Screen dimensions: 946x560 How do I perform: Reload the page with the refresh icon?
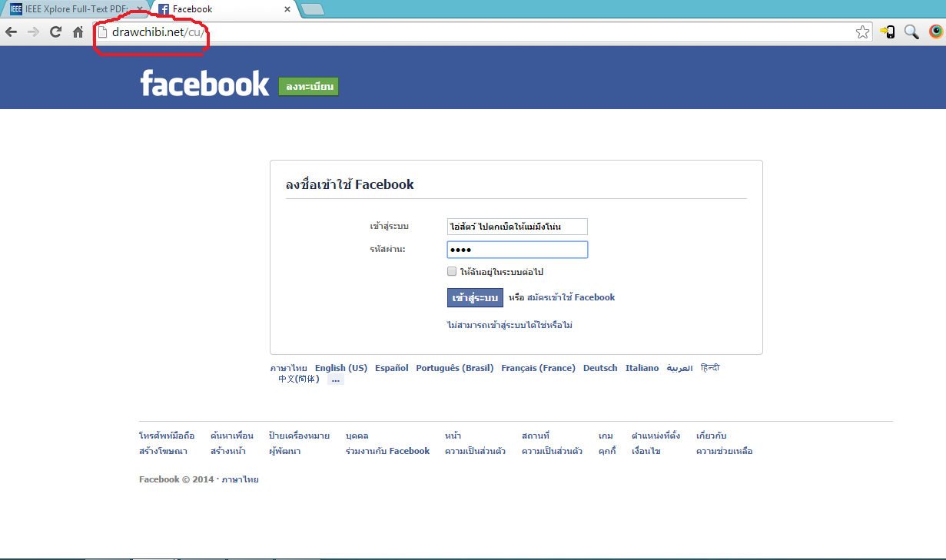coord(55,31)
